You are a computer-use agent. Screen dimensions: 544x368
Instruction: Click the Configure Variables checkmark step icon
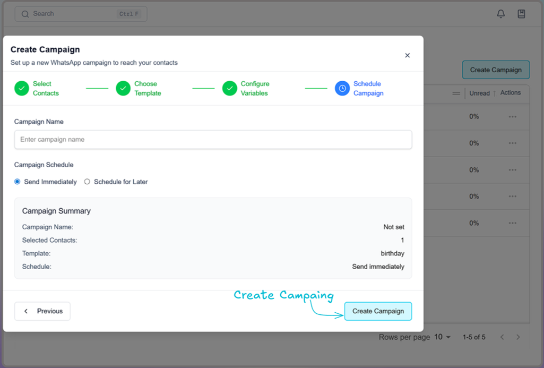(x=229, y=89)
